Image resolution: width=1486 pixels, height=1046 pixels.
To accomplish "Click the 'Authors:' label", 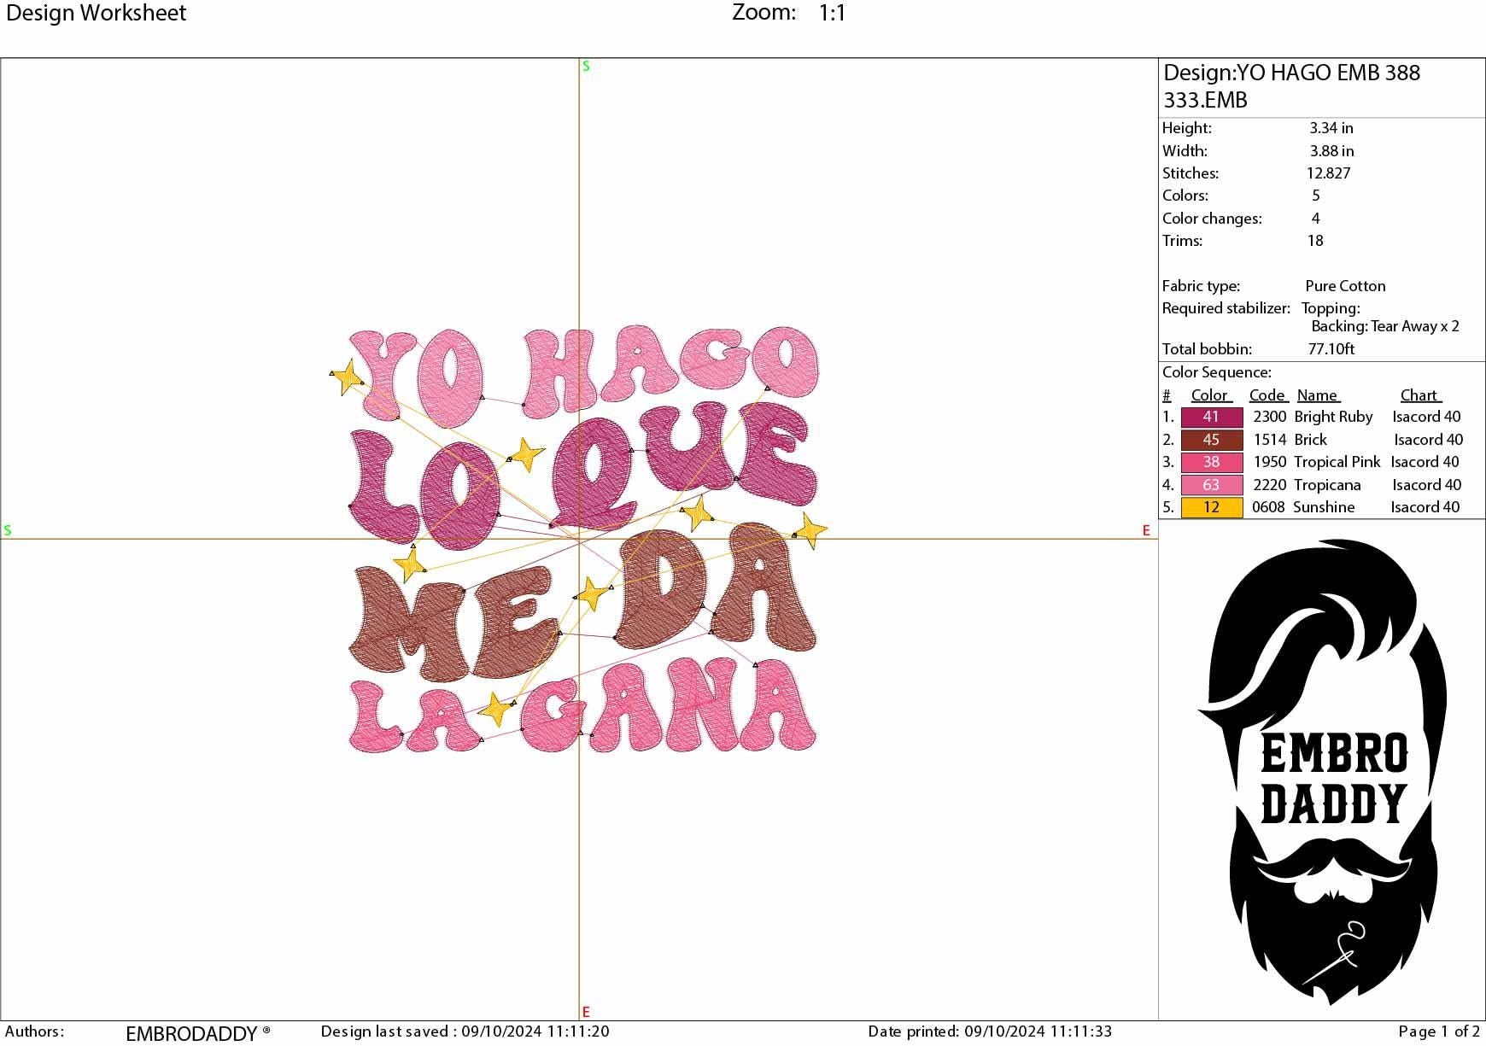I will coord(35,1031).
